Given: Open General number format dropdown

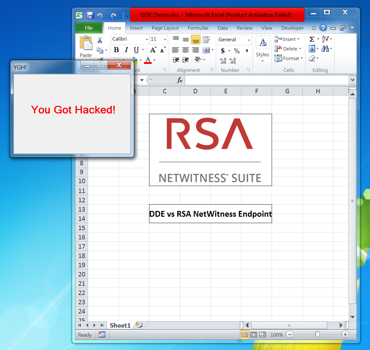Looking at the screenshot, I should click(x=249, y=40).
